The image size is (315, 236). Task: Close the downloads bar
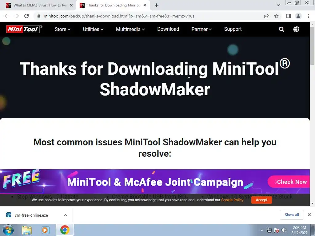click(x=309, y=215)
